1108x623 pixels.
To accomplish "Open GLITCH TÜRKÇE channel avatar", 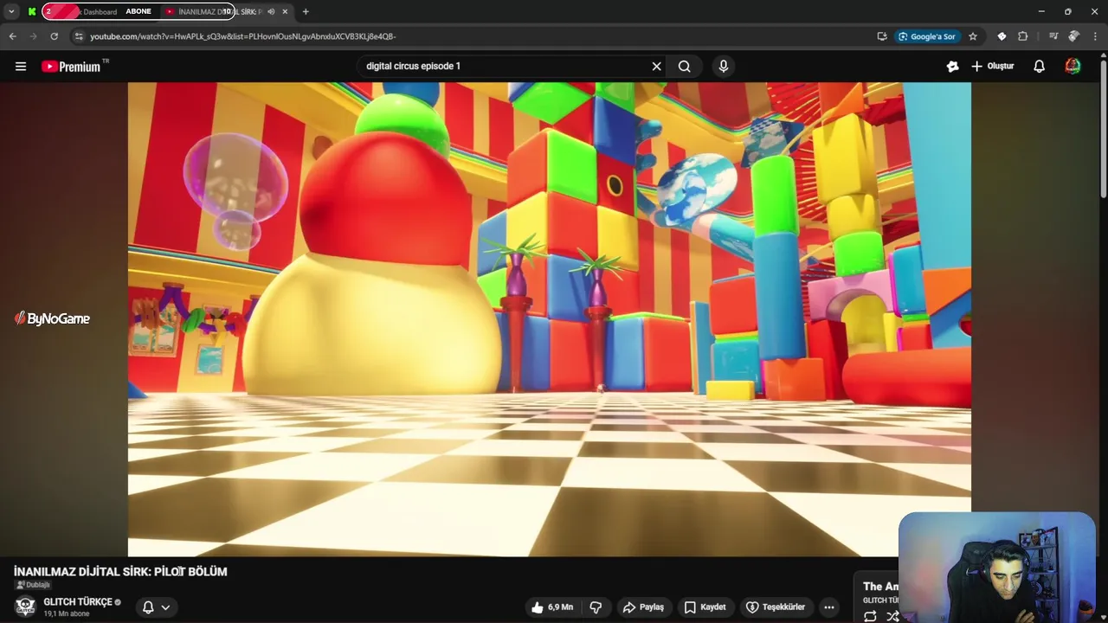I will (x=25, y=607).
